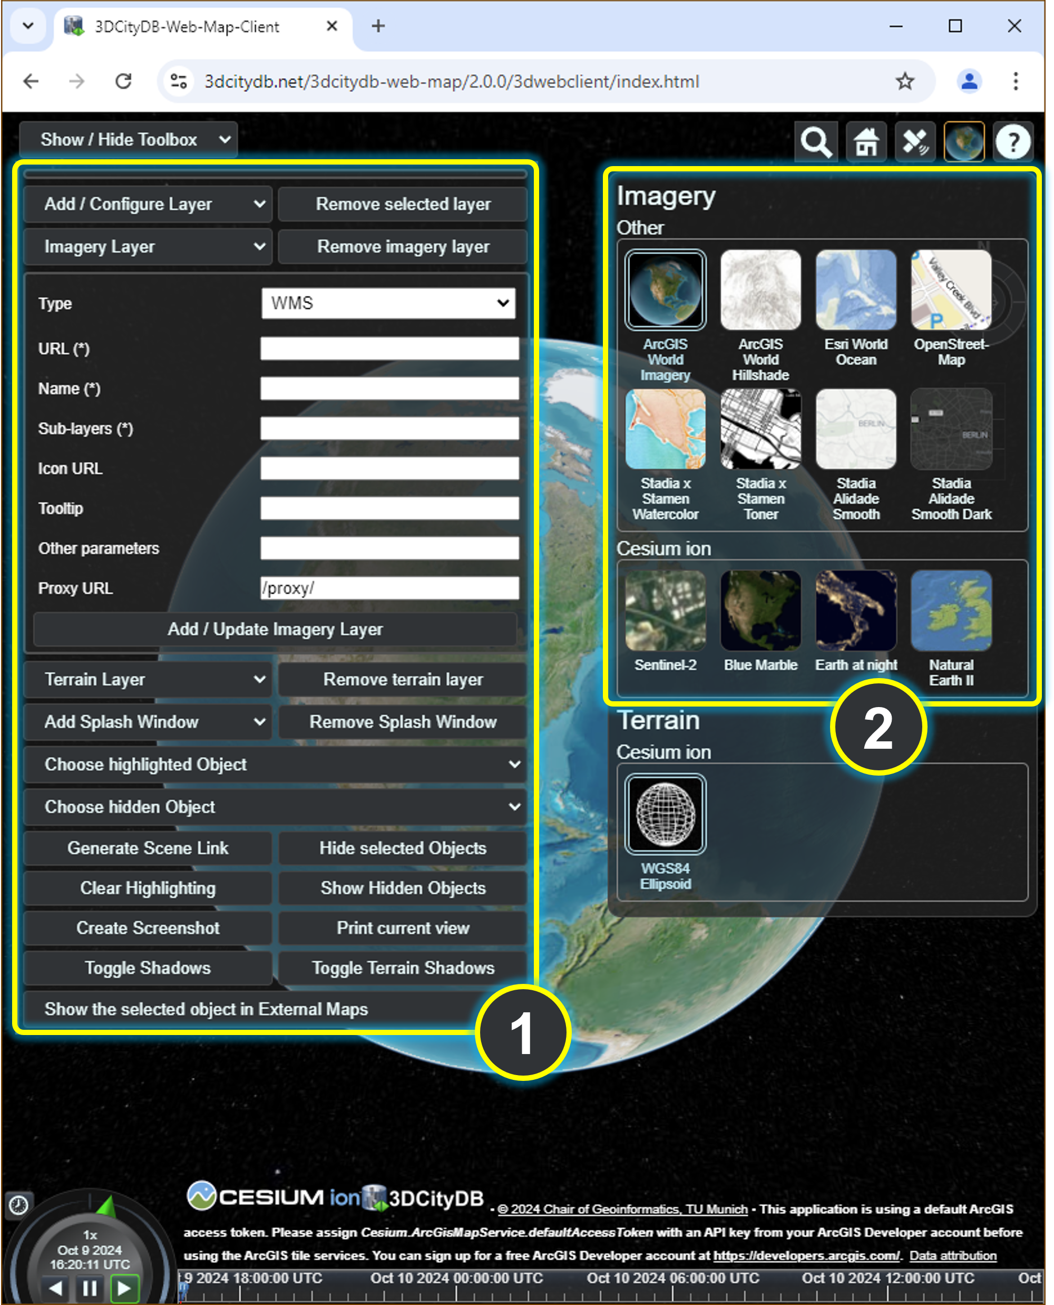Image resolution: width=1054 pixels, height=1305 pixels.
Task: Reload the browser page
Action: [x=124, y=81]
